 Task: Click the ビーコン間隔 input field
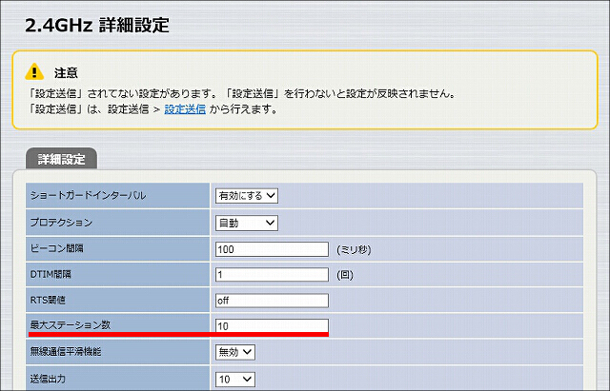coord(272,249)
